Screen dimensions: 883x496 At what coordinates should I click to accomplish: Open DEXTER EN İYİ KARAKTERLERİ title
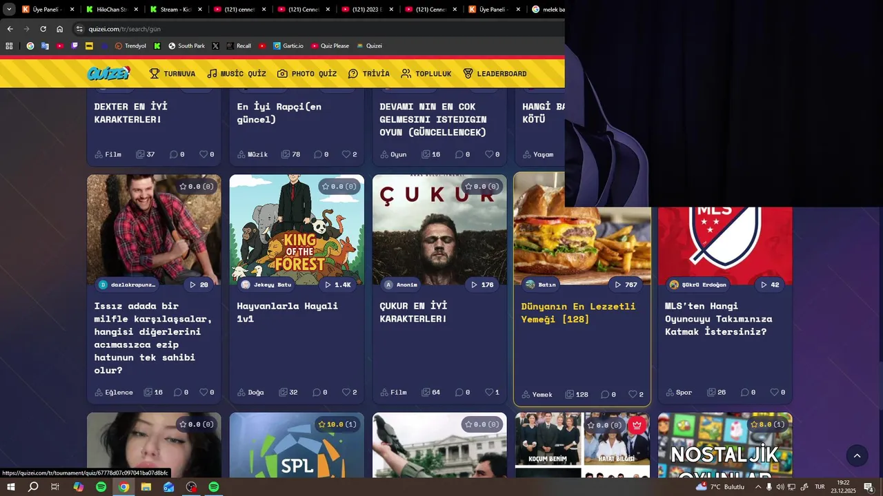click(x=130, y=112)
